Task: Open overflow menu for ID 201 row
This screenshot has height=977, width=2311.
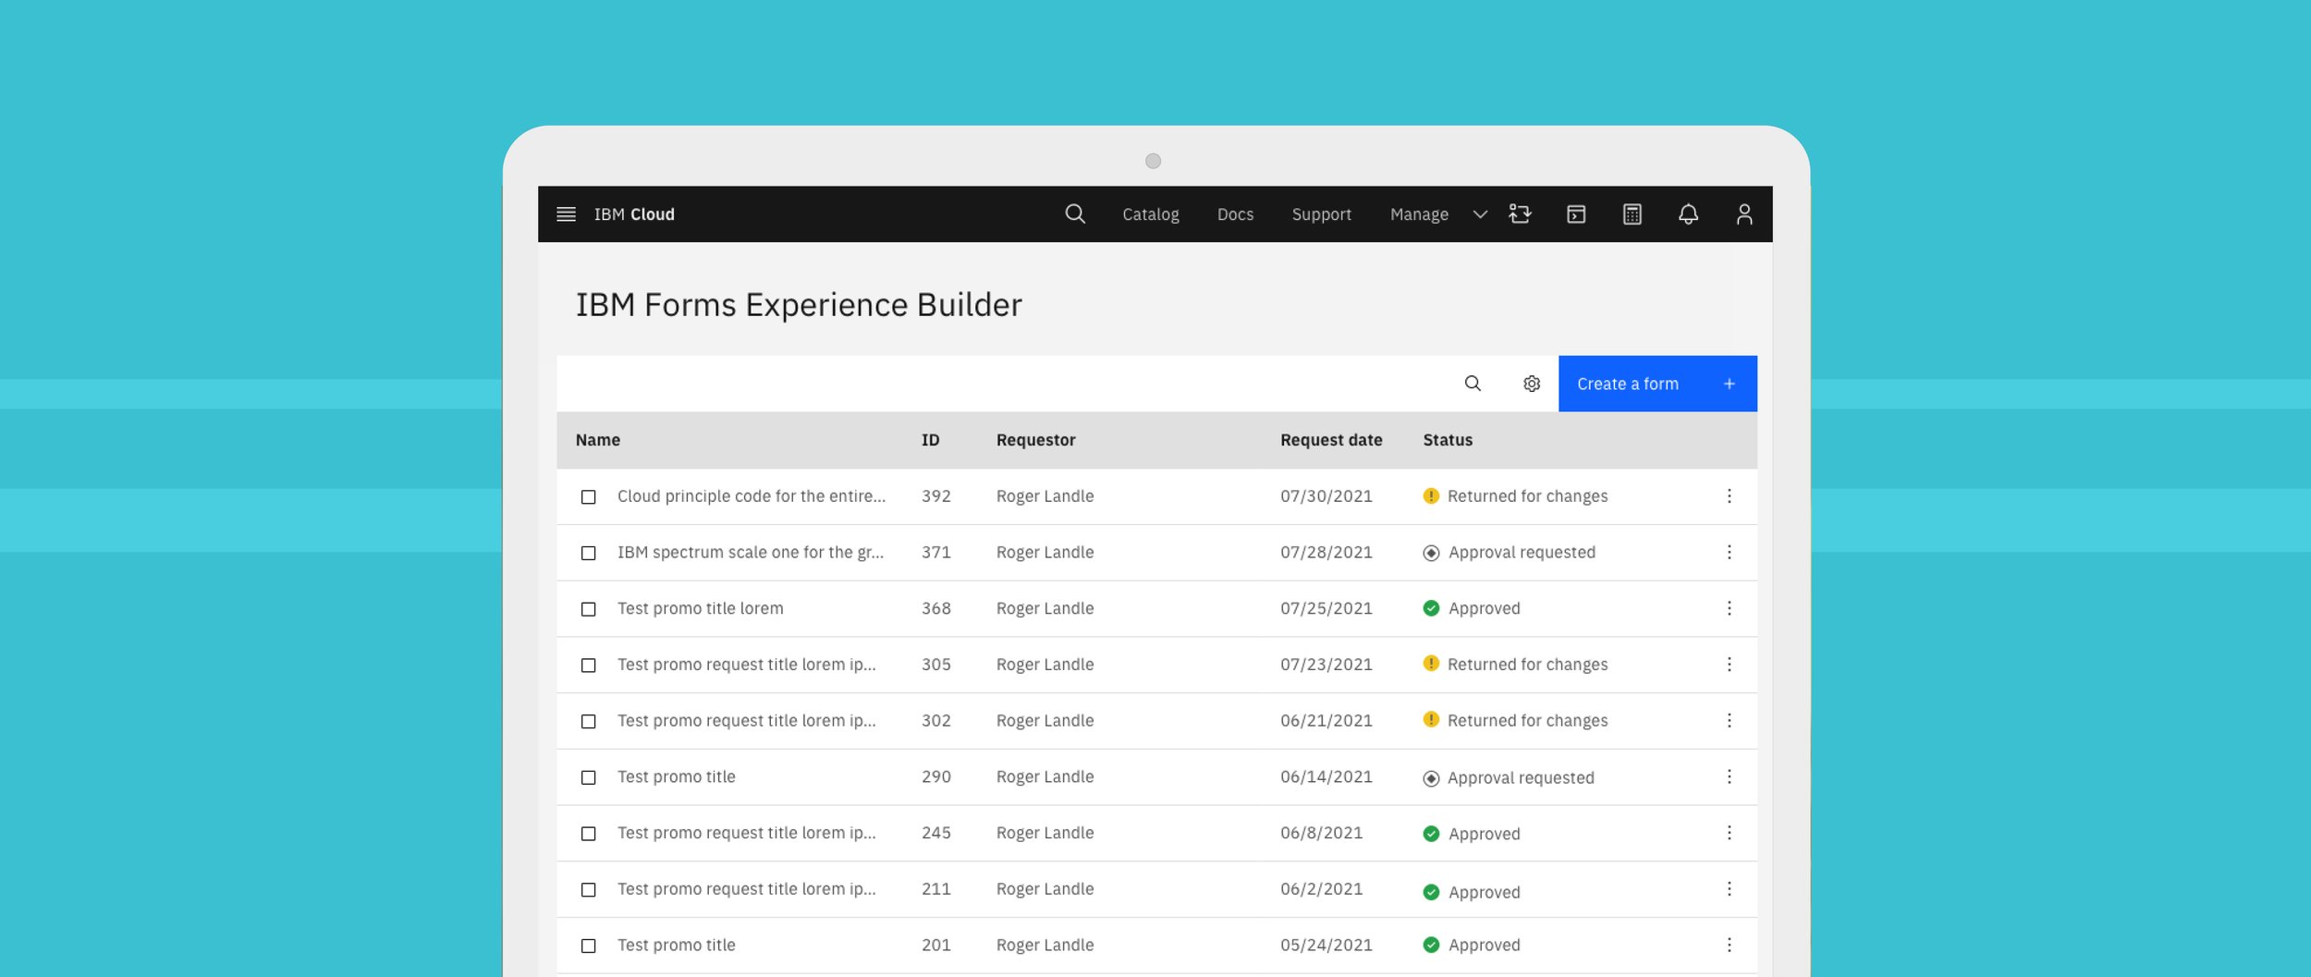Action: pyautogui.click(x=1729, y=945)
